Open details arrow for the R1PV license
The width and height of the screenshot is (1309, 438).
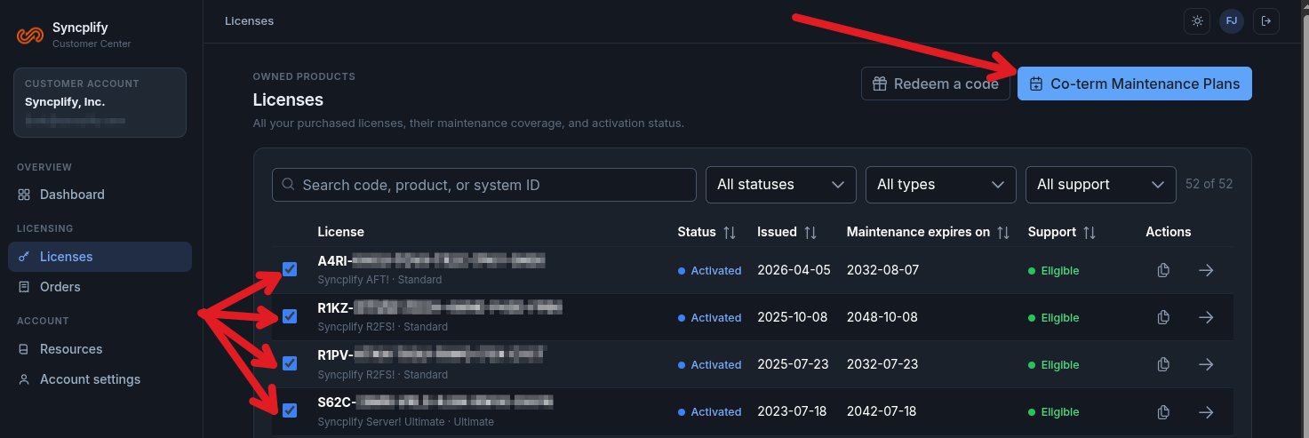click(1206, 364)
